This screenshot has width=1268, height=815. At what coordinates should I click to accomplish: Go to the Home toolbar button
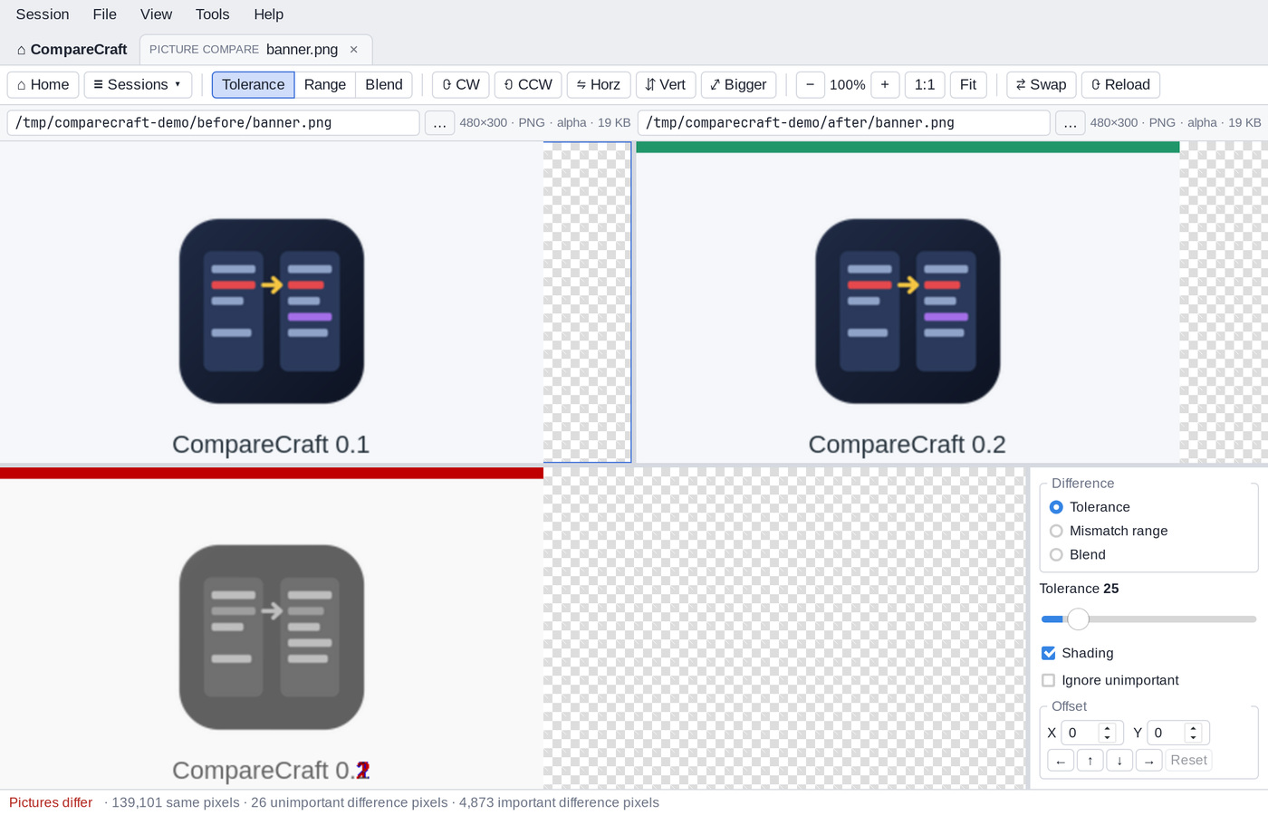pyautogui.click(x=43, y=84)
